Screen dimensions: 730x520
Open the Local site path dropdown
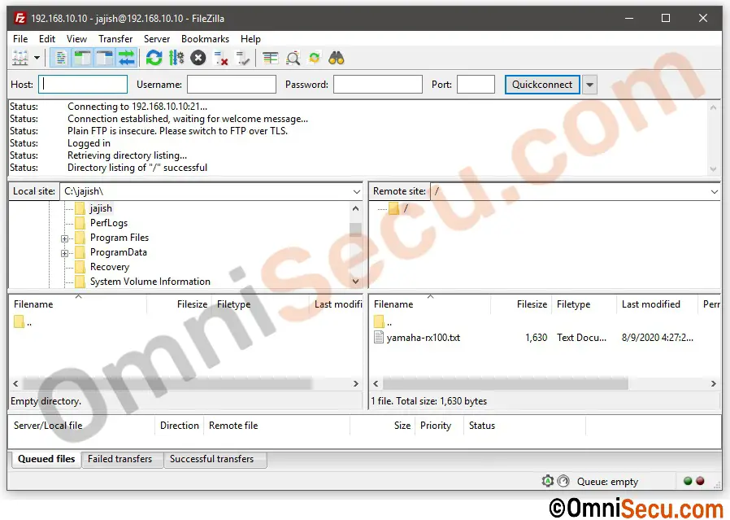(357, 191)
